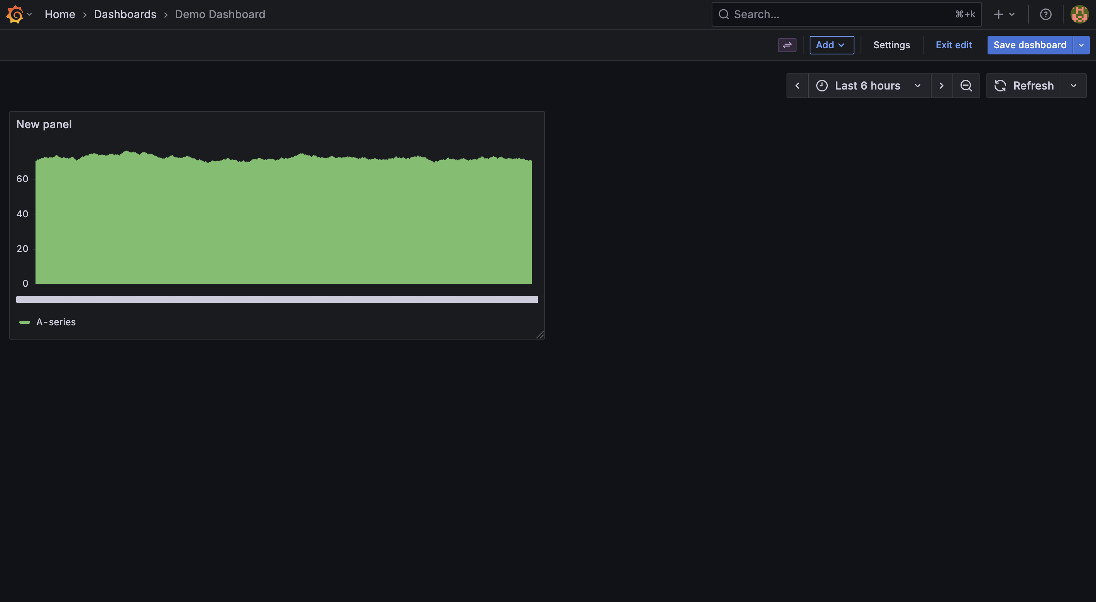Click Exit edit
This screenshot has height=602, width=1096.
[x=954, y=45]
